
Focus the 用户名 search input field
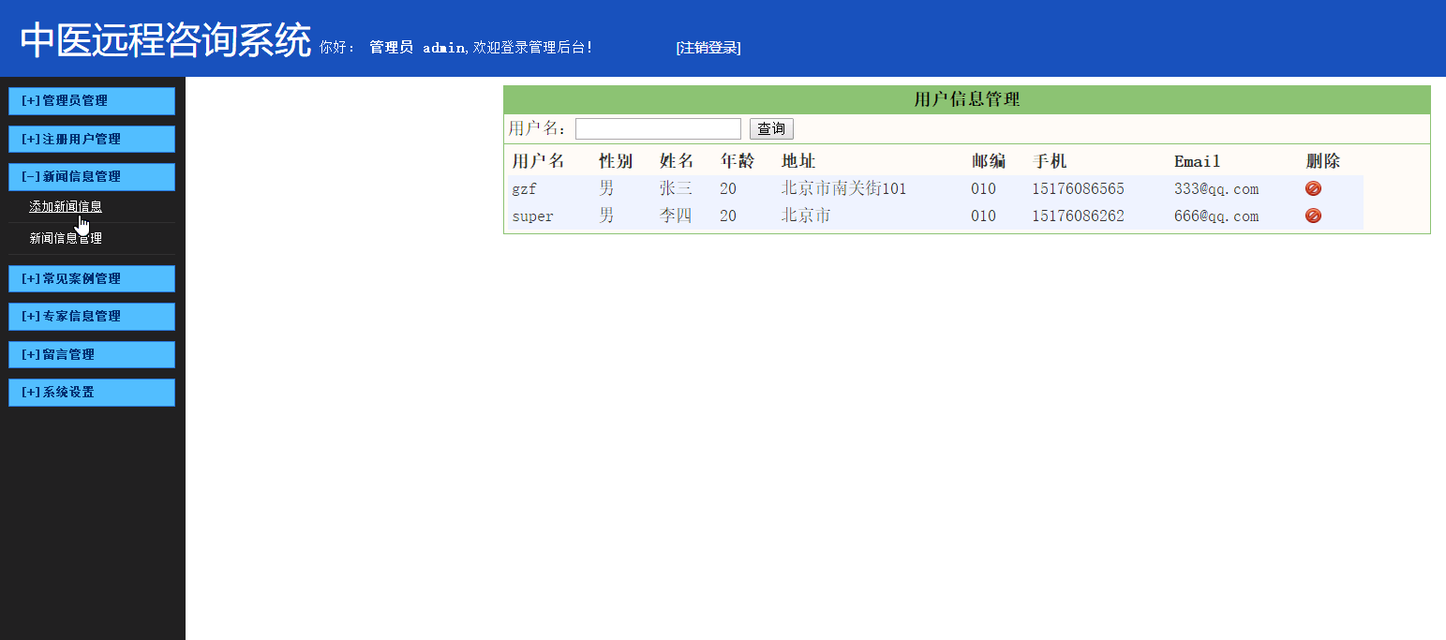pyautogui.click(x=658, y=128)
